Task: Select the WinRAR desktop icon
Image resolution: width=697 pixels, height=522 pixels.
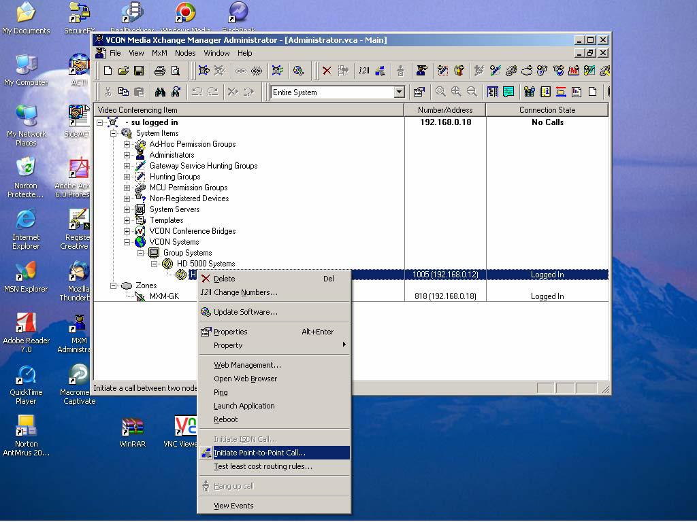Action: coord(133,433)
